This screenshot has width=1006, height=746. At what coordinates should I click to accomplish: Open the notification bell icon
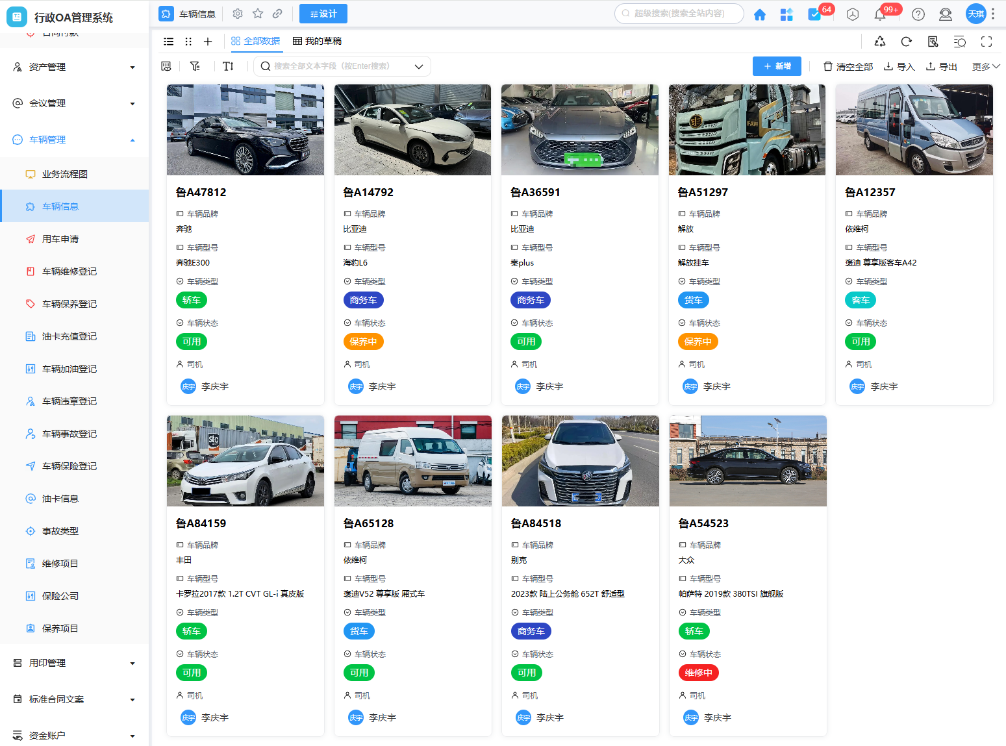tap(880, 14)
